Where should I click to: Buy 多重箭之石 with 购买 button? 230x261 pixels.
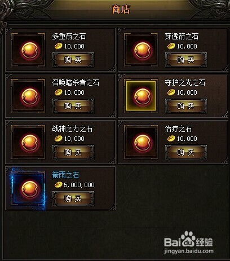point(73,60)
